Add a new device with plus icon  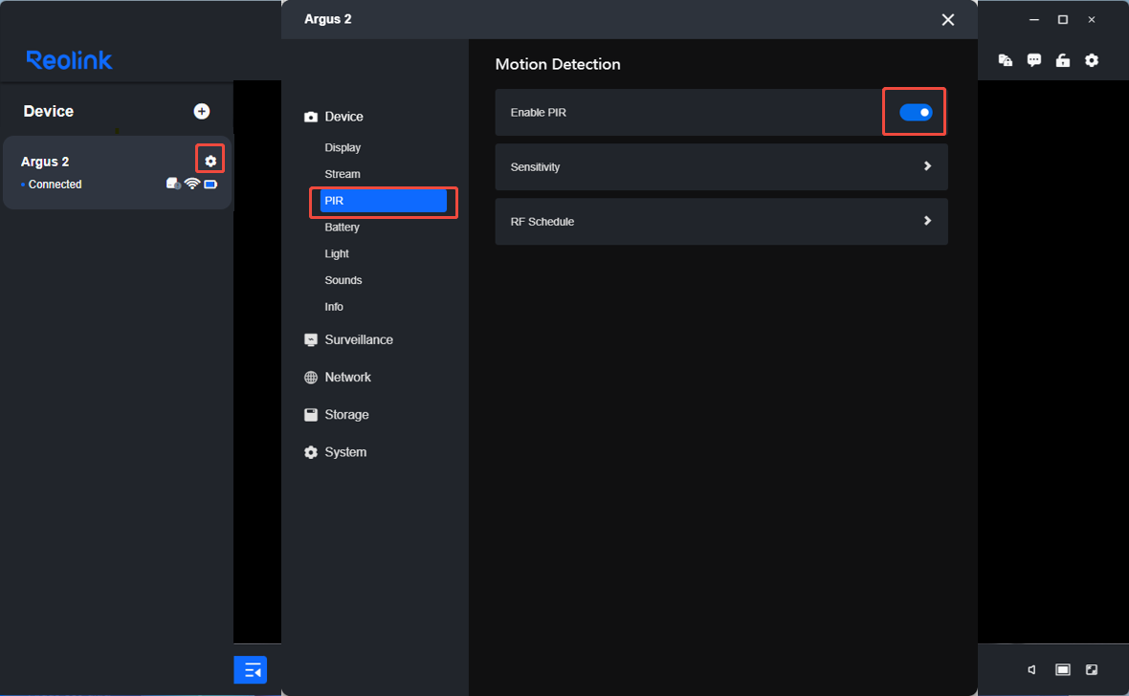[202, 111]
